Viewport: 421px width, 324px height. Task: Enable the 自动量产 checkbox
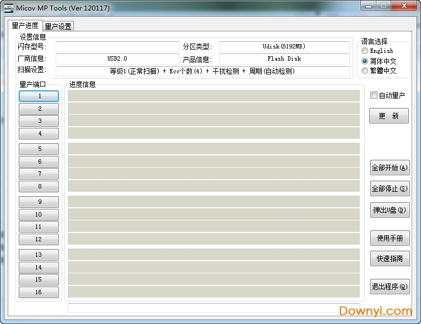[x=374, y=95]
